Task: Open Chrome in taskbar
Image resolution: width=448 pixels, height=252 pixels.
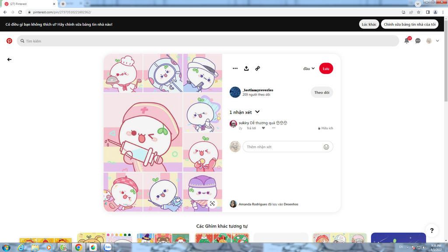Action: tap(78, 248)
